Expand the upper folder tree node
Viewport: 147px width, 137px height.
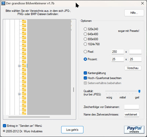(x=19, y=66)
